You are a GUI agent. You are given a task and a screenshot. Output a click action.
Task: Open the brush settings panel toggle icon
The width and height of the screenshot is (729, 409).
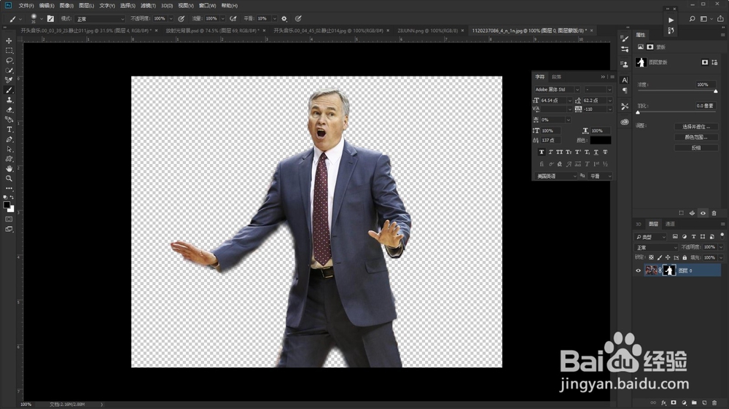click(x=50, y=19)
